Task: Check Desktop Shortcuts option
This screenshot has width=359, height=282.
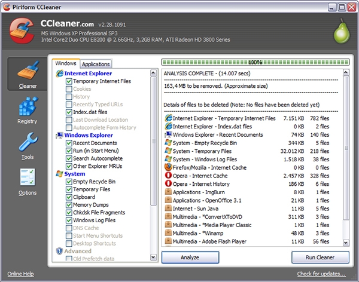Action: (x=69, y=244)
